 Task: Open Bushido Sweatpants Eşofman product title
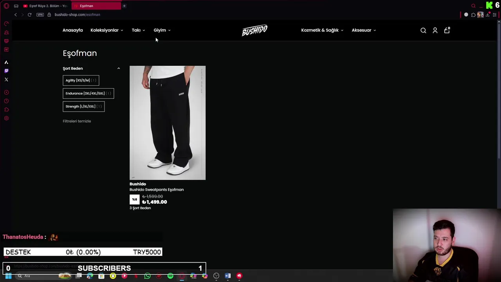(157, 190)
